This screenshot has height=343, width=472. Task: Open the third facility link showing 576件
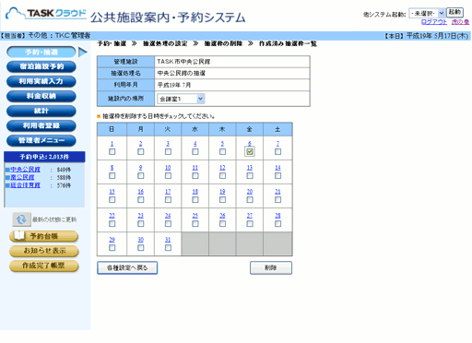tap(25, 185)
